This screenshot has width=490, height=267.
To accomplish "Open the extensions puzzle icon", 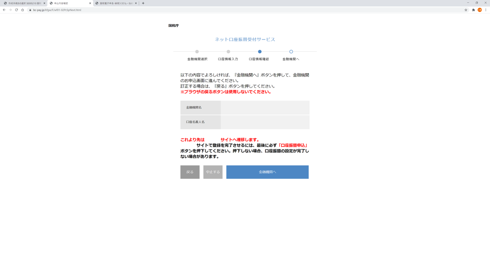I will 473,10.
